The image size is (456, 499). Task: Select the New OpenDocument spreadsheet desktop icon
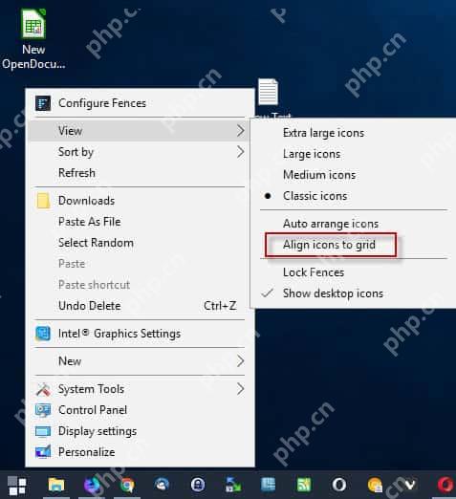coord(33,39)
